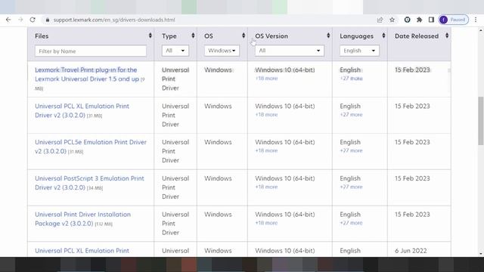Click 15 Feb 2023 in Travel Print row
This screenshot has width=484, height=272.
tap(412, 70)
